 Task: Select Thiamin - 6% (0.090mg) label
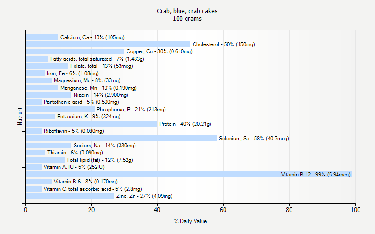click(75, 153)
